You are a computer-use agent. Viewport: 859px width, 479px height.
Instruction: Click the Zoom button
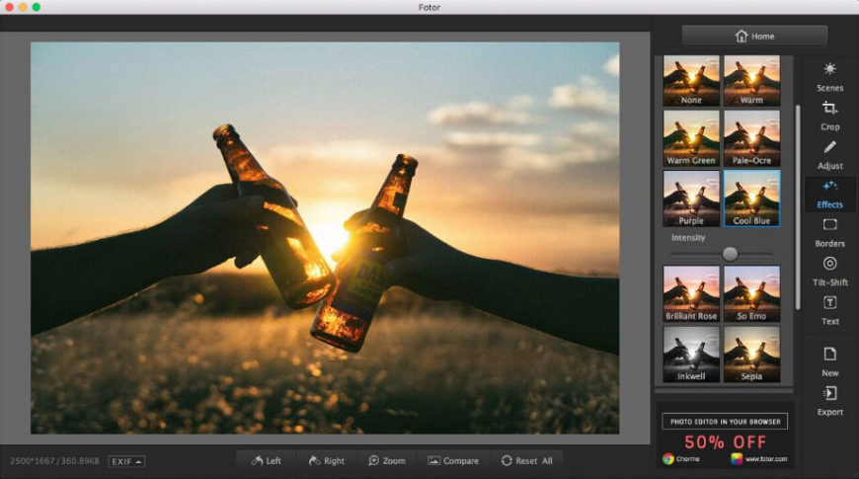click(x=386, y=460)
